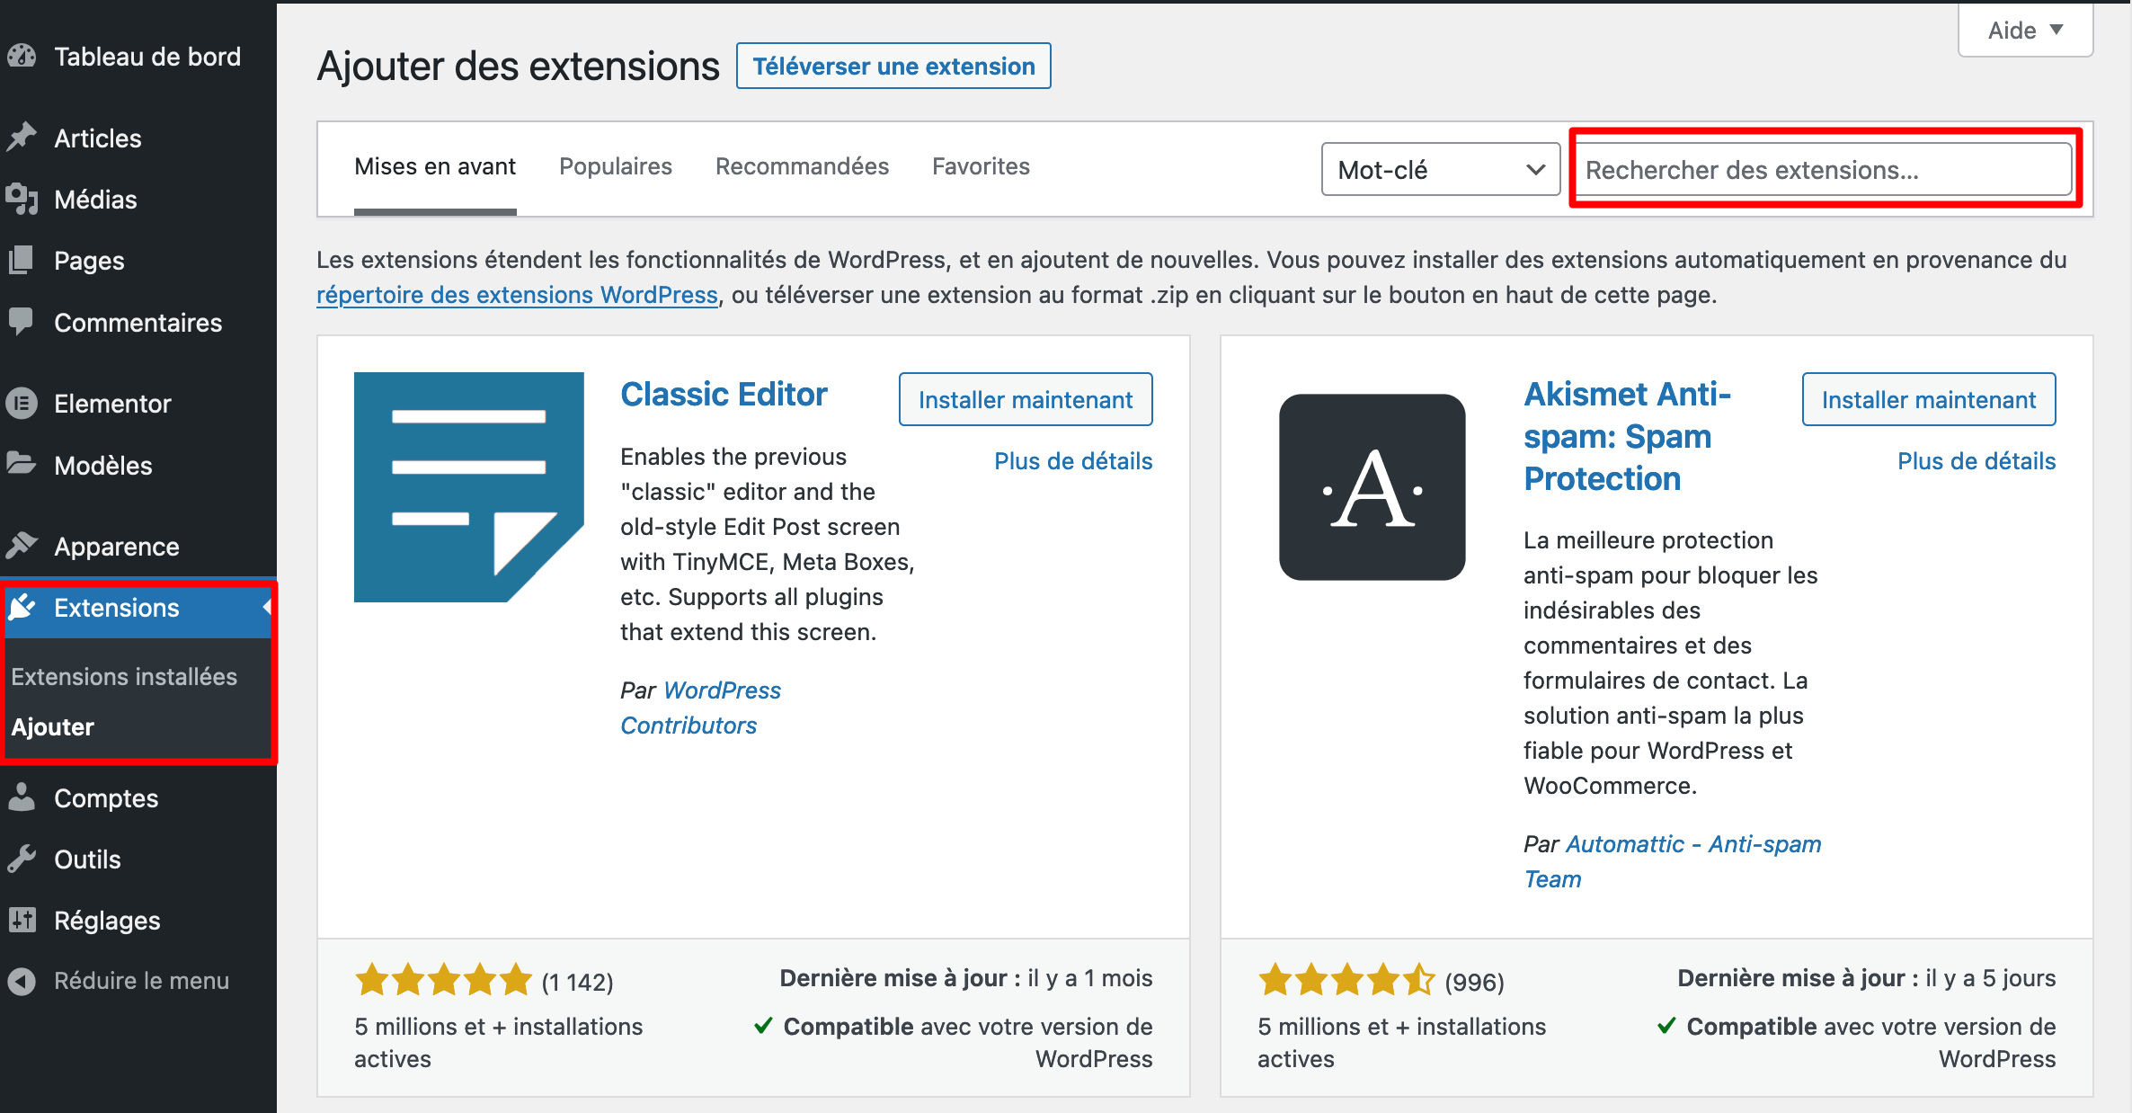The height and width of the screenshot is (1113, 2132).
Task: Open the Recommandées tab
Action: tap(802, 165)
